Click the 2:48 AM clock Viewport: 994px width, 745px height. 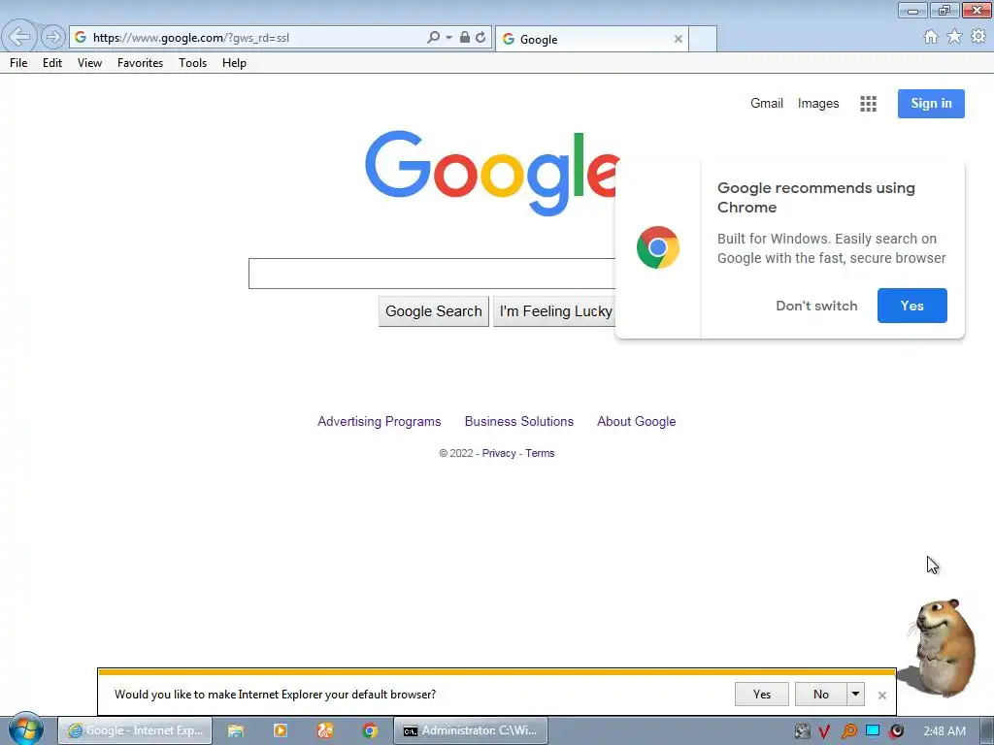click(944, 731)
